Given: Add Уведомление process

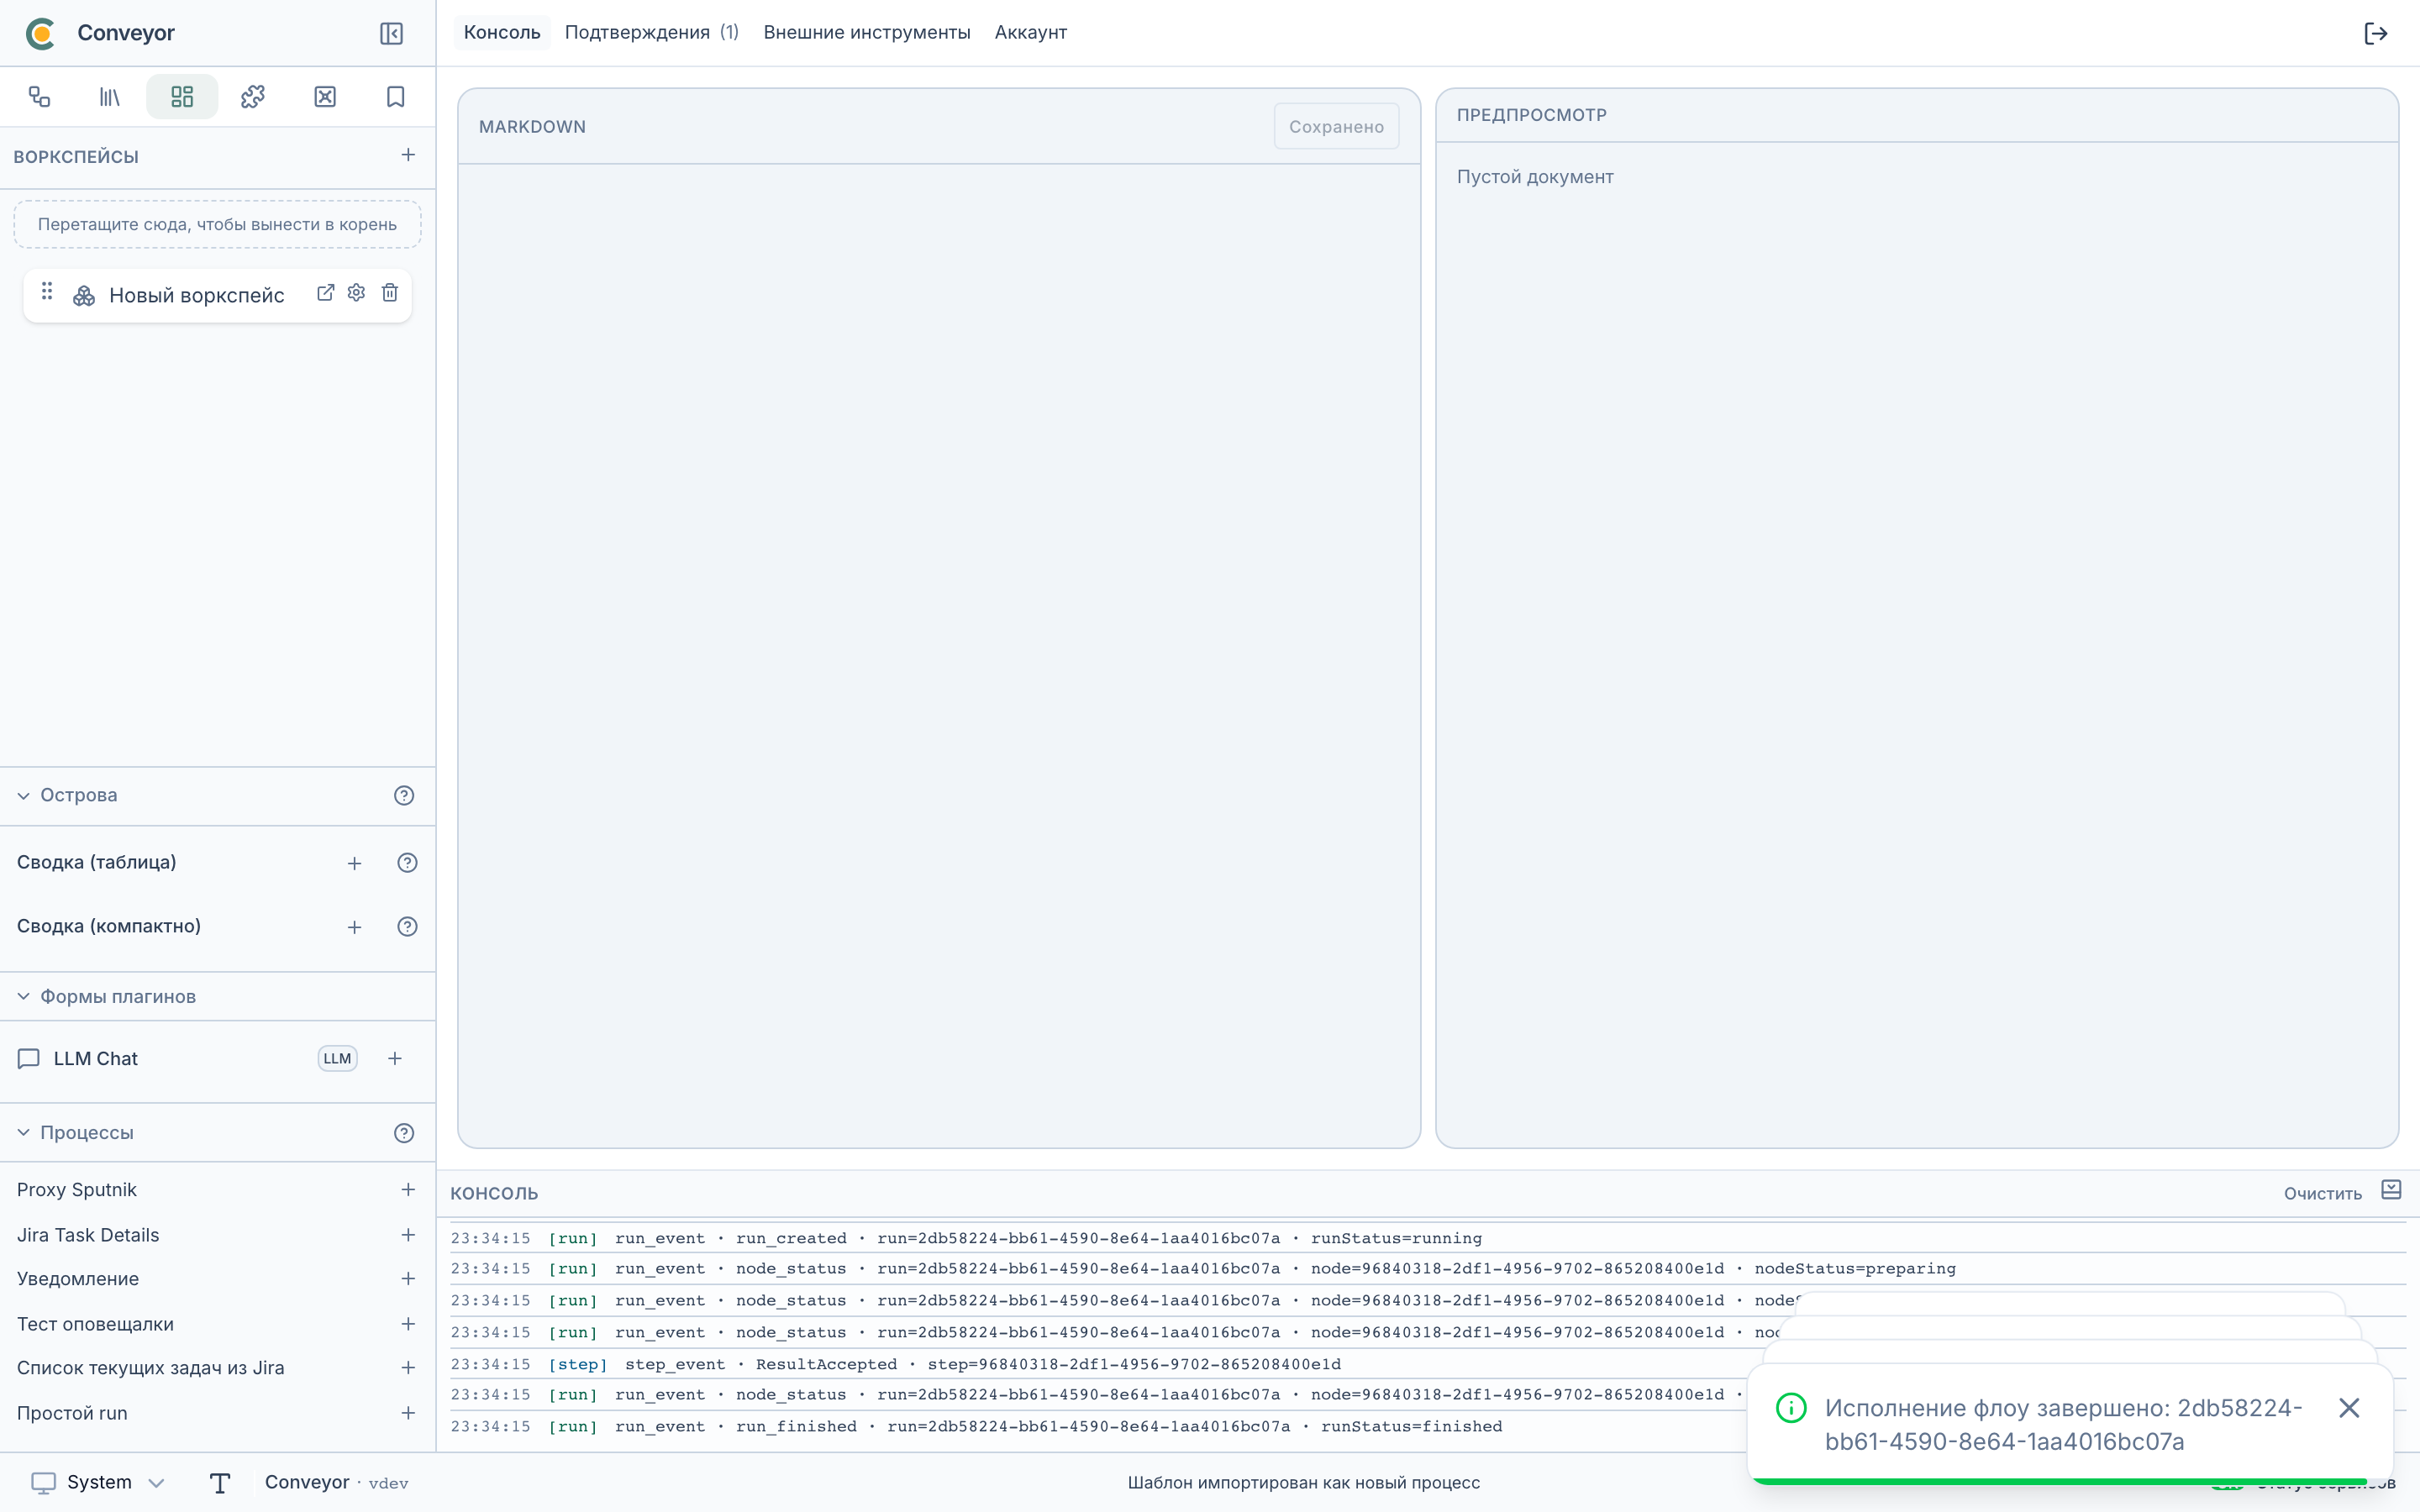Looking at the screenshot, I should click(x=408, y=1279).
